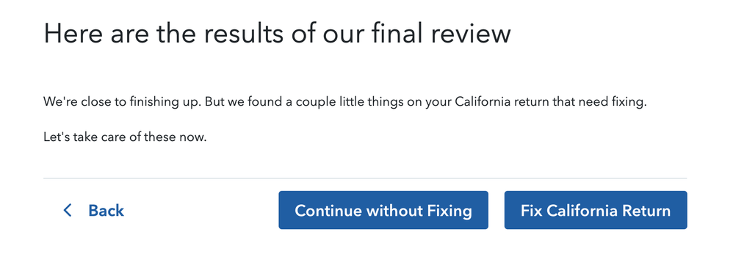The height and width of the screenshot is (279, 733).
Task: Click the word "California" in the paragraph
Action: coord(480,101)
